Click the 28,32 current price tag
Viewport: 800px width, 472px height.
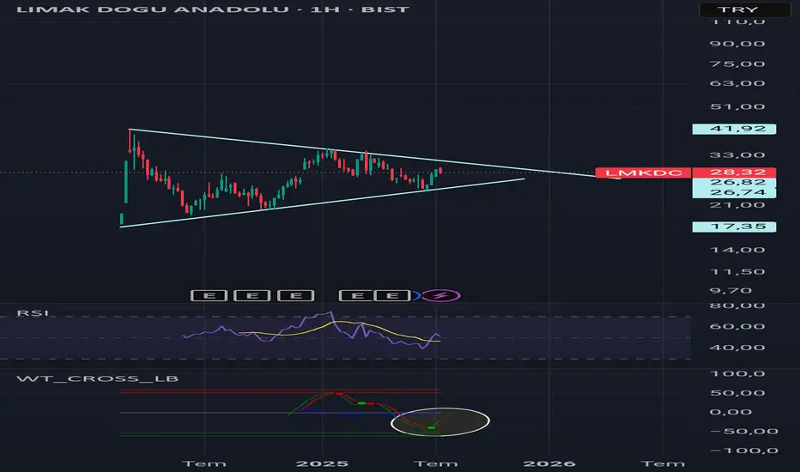pyautogui.click(x=734, y=172)
